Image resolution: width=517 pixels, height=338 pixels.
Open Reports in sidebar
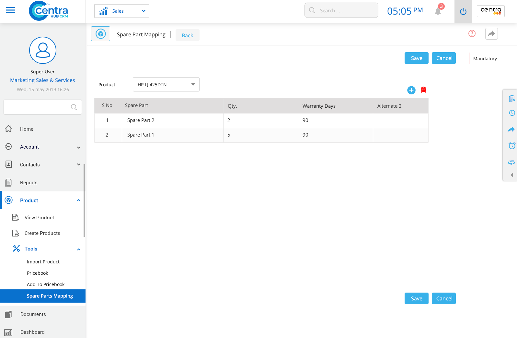(29, 183)
